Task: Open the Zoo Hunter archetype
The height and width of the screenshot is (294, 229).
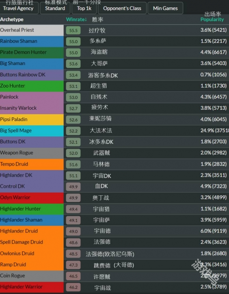Action: pos(32,86)
